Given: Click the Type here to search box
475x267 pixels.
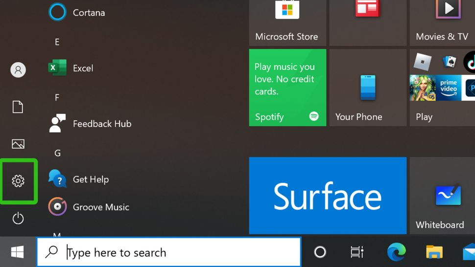Looking at the screenshot, I should click(x=169, y=252).
